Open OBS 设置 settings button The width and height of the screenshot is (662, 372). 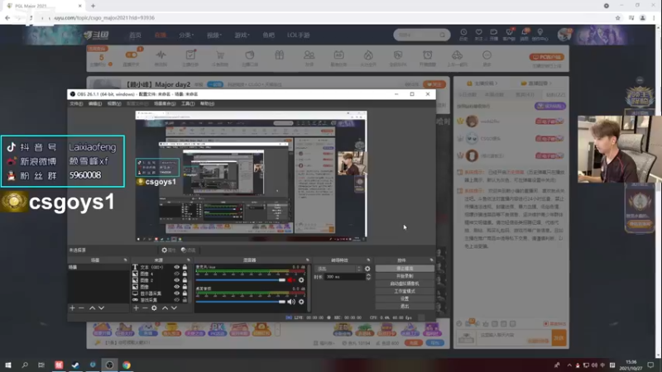(405, 298)
